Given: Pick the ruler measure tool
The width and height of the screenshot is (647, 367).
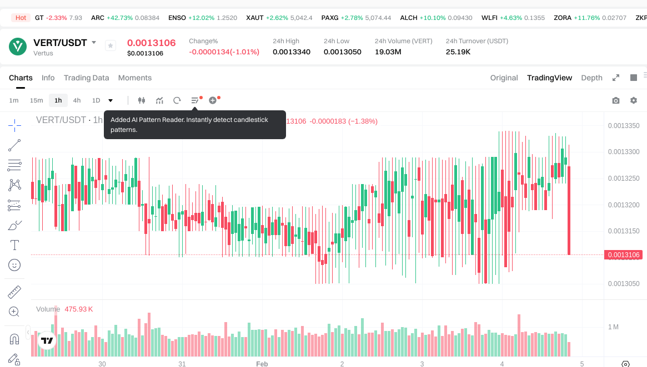Looking at the screenshot, I should coord(14,292).
